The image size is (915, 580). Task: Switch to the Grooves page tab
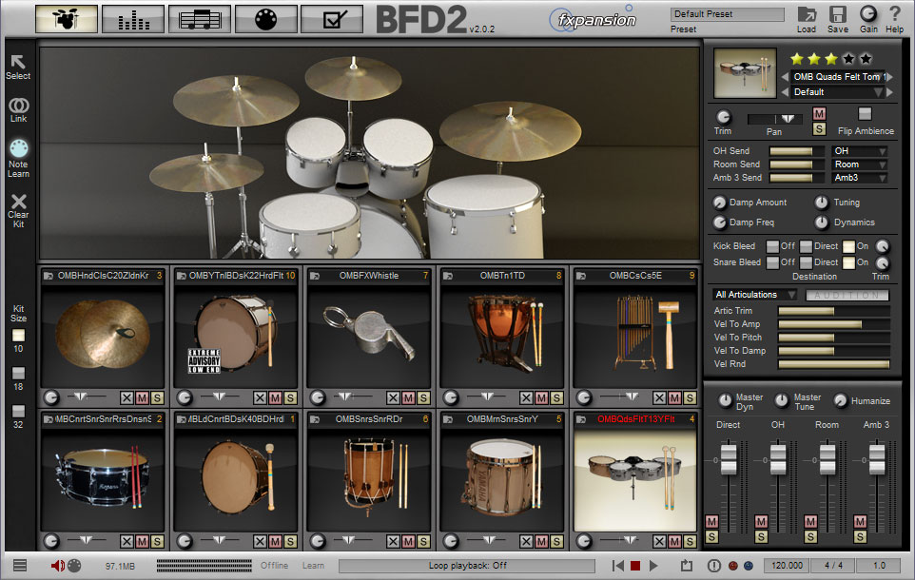[x=200, y=19]
